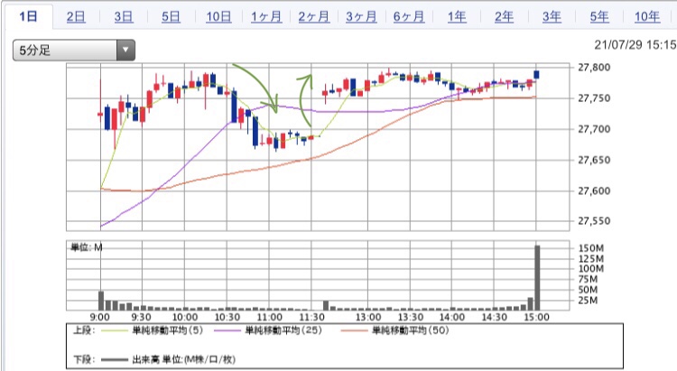Open the 3ヶ月 period tab
Viewport: 677px width, 371px height.
361,17
